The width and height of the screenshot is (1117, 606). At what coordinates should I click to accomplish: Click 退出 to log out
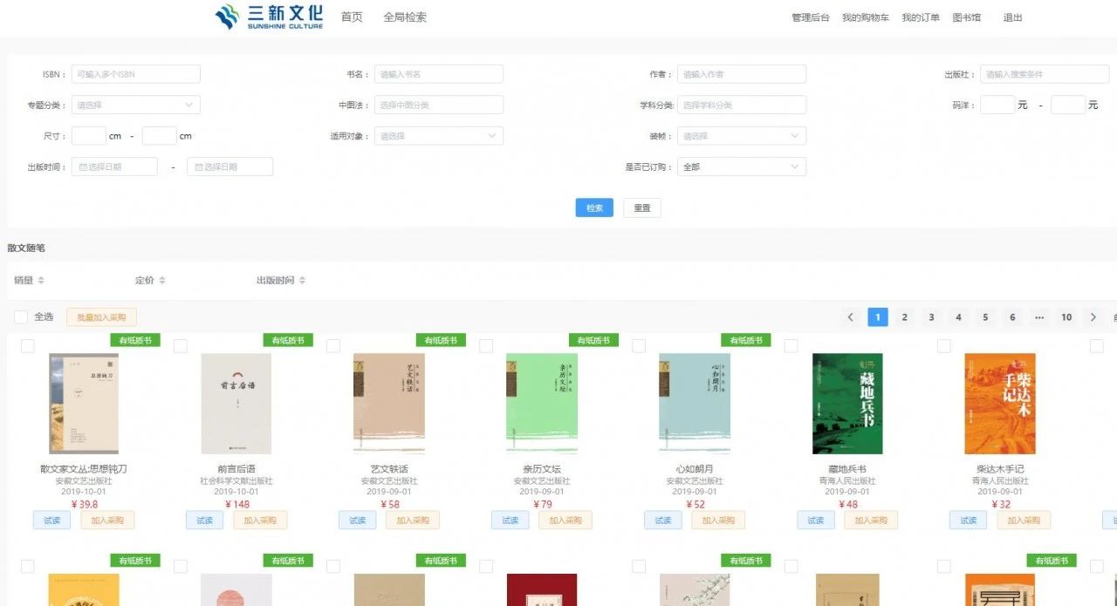pos(1012,17)
